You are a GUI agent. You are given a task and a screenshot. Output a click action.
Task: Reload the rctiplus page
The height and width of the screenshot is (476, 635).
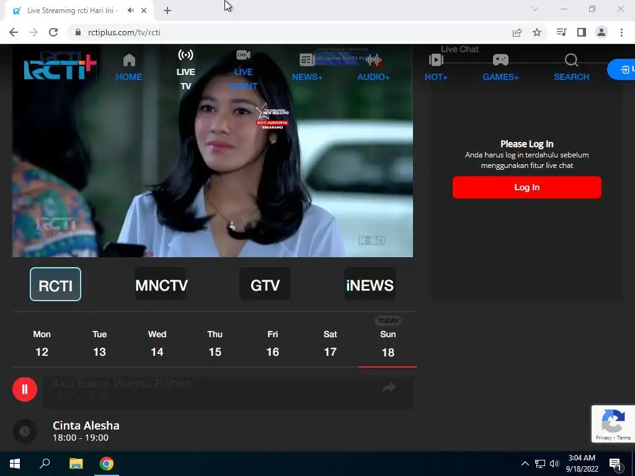click(x=53, y=32)
